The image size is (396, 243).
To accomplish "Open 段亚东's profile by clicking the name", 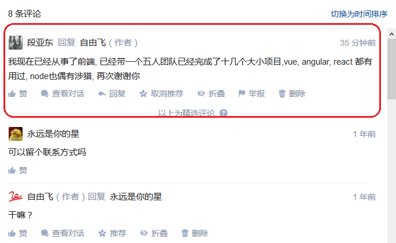I will coord(40,43).
